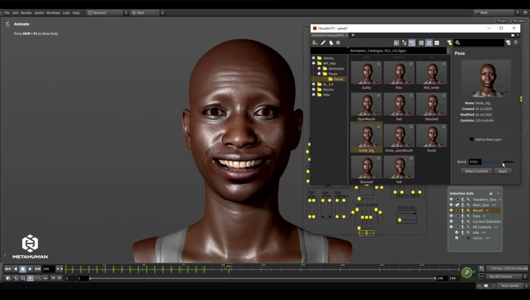This screenshot has width=530, height=300.
Task: Click the channel list icon beside Key All Channels
Action: tap(481, 276)
